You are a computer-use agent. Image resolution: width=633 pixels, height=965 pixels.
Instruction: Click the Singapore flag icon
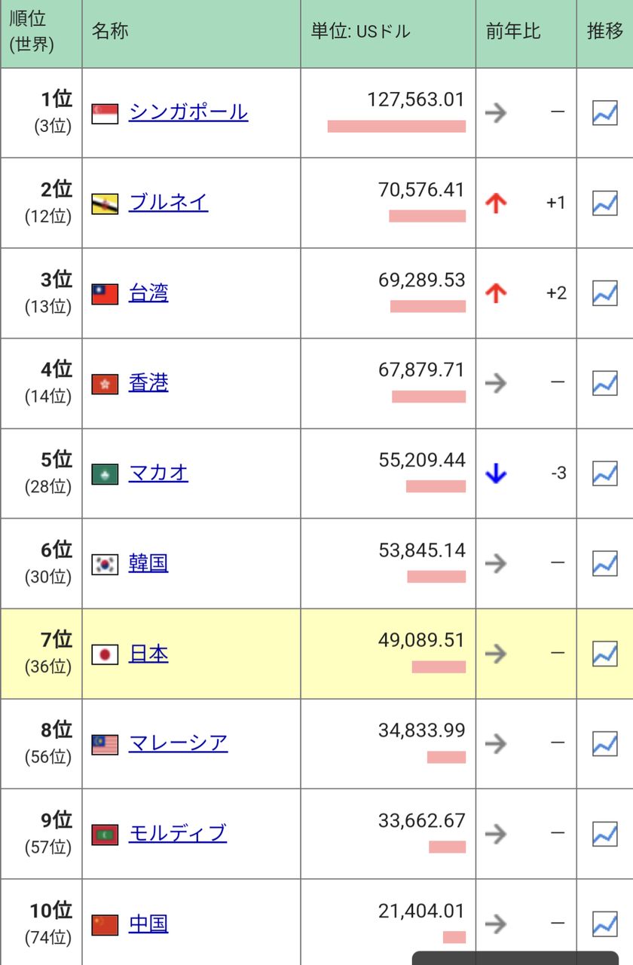tap(105, 114)
